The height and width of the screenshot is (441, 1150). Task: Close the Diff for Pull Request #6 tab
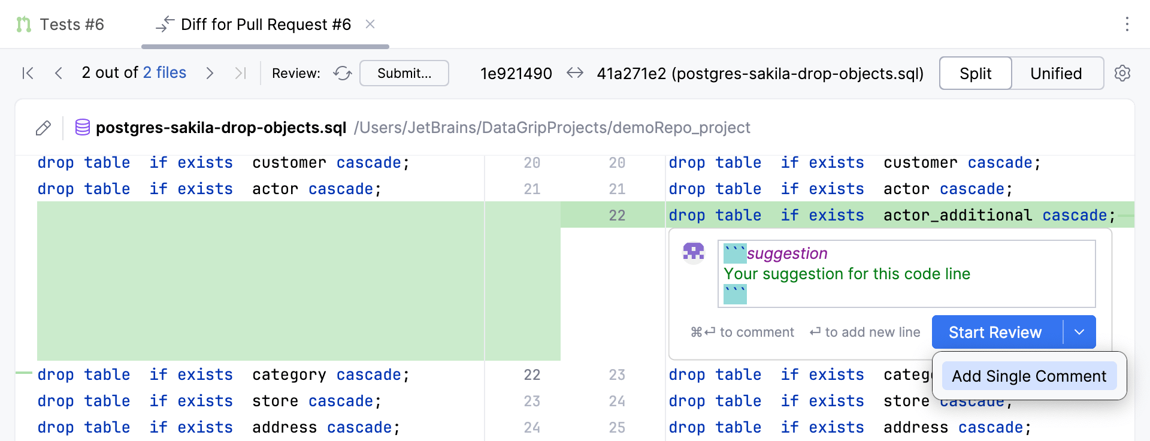click(370, 24)
